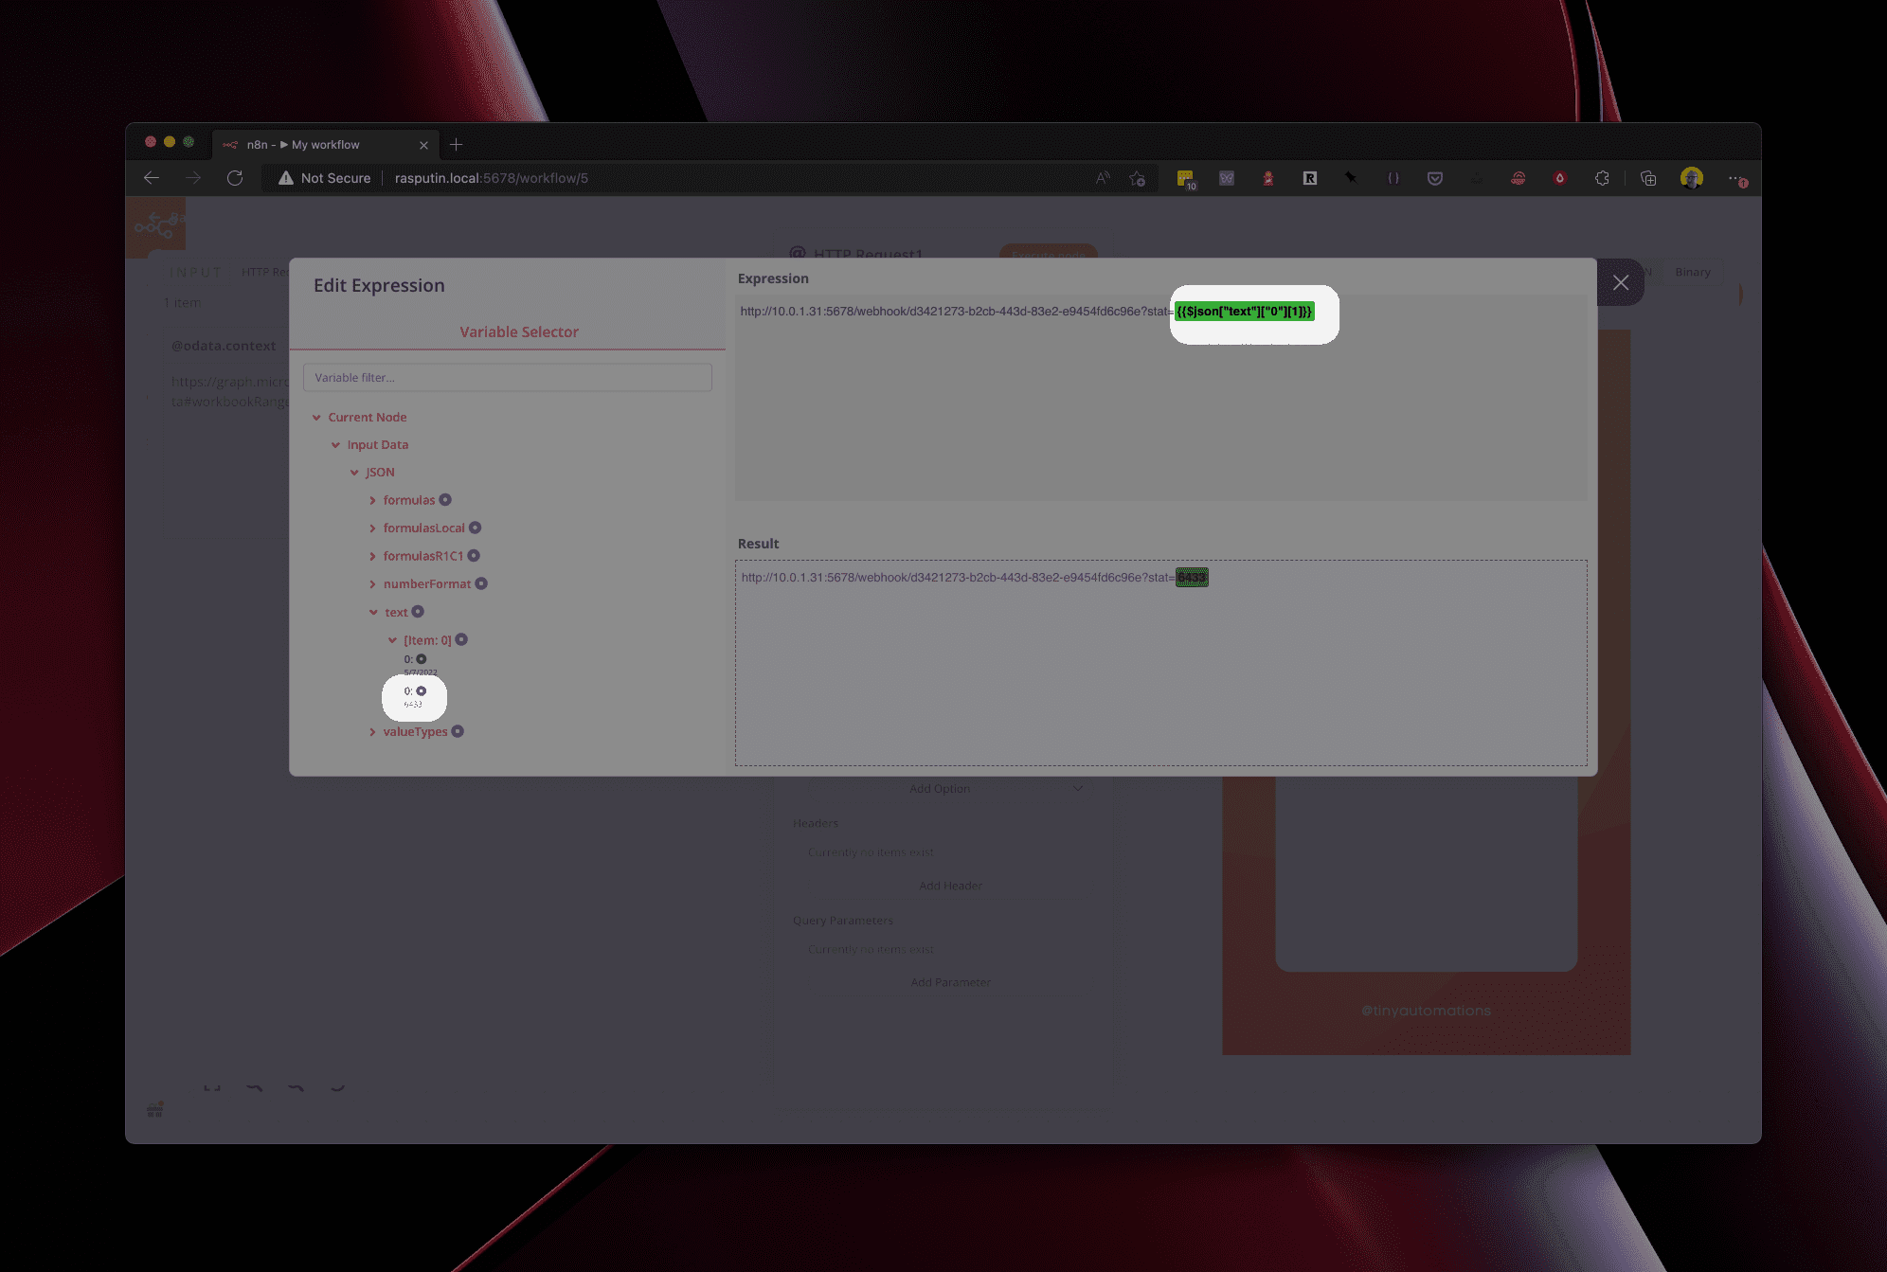The image size is (1887, 1272).
Task: Toggle visibility of numberFormat node
Action: click(x=372, y=583)
